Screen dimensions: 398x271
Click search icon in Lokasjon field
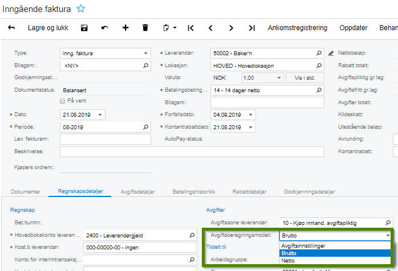[319, 65]
